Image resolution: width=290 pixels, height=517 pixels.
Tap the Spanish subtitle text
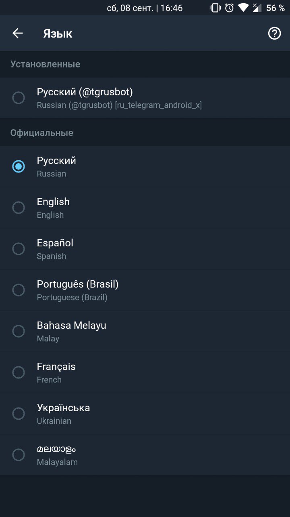(52, 256)
